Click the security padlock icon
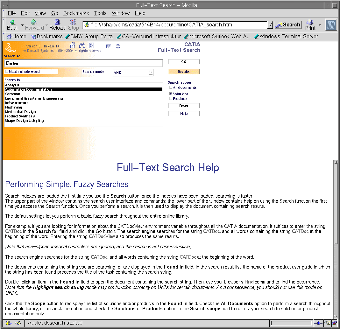Screen dimensions: 340x329 (x=334, y=323)
